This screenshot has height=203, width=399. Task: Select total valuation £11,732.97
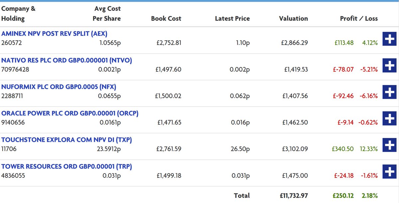click(x=294, y=196)
